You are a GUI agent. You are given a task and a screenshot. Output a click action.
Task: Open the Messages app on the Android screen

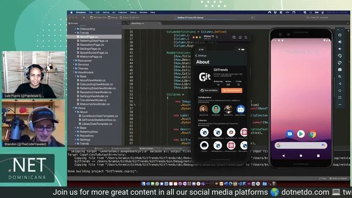coord(290,134)
